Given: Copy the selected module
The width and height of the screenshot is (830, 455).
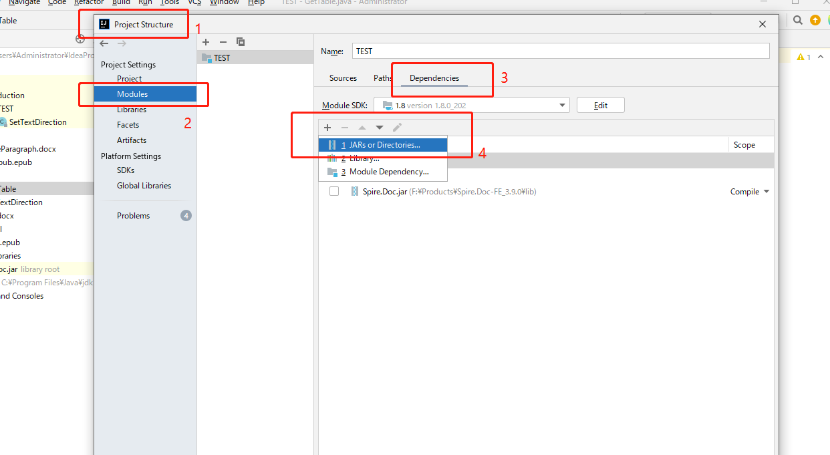Looking at the screenshot, I should (x=241, y=42).
